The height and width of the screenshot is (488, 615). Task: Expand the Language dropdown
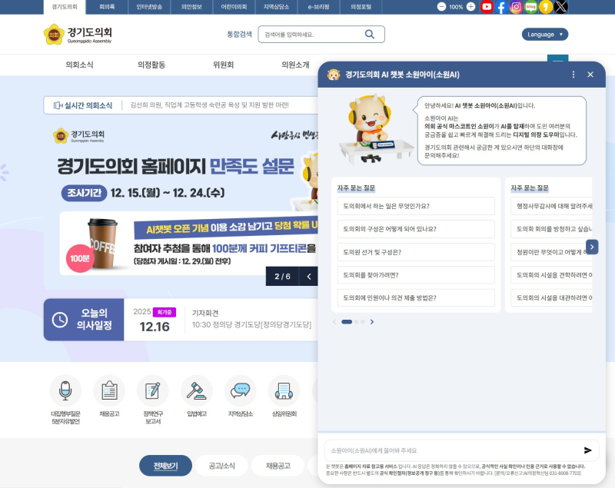pyautogui.click(x=545, y=34)
